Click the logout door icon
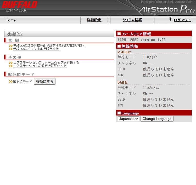The height and width of the screenshot is (185, 196). [x=171, y=19]
